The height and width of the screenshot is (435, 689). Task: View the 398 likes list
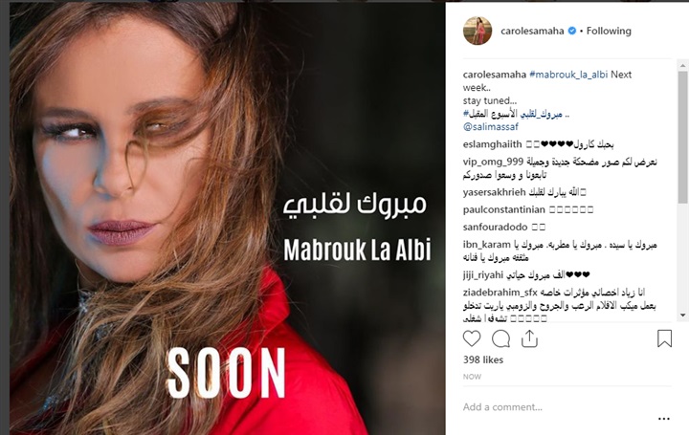(483, 359)
